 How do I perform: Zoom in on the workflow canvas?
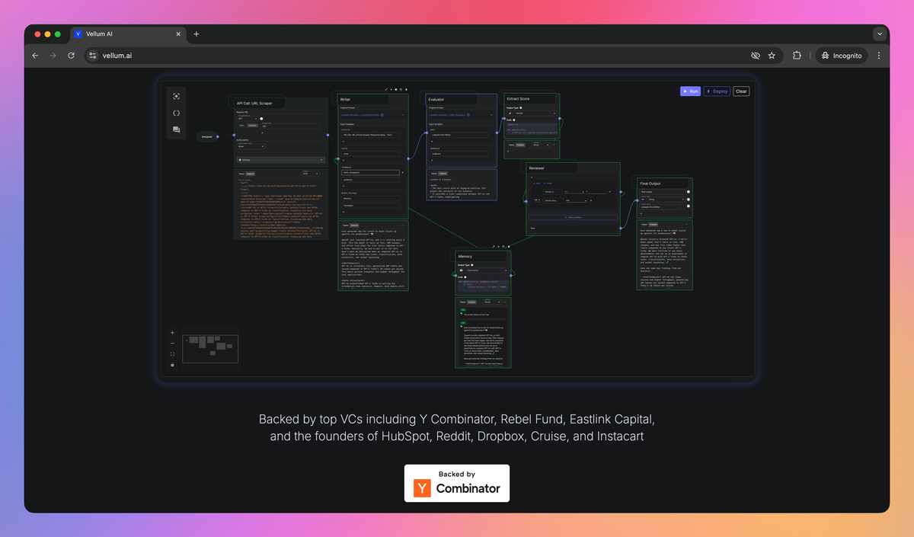(172, 333)
